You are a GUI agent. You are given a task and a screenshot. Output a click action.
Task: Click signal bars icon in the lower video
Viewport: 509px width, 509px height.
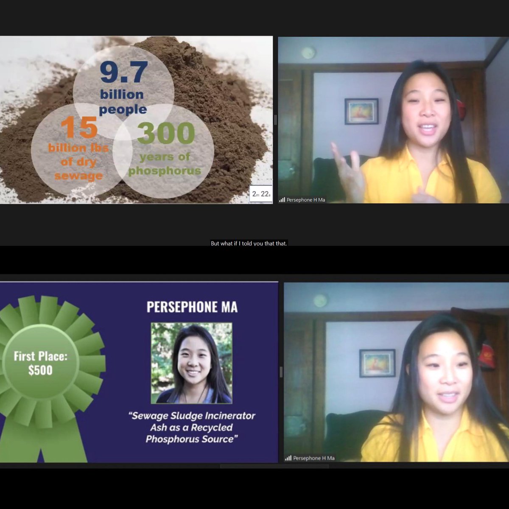coord(288,458)
